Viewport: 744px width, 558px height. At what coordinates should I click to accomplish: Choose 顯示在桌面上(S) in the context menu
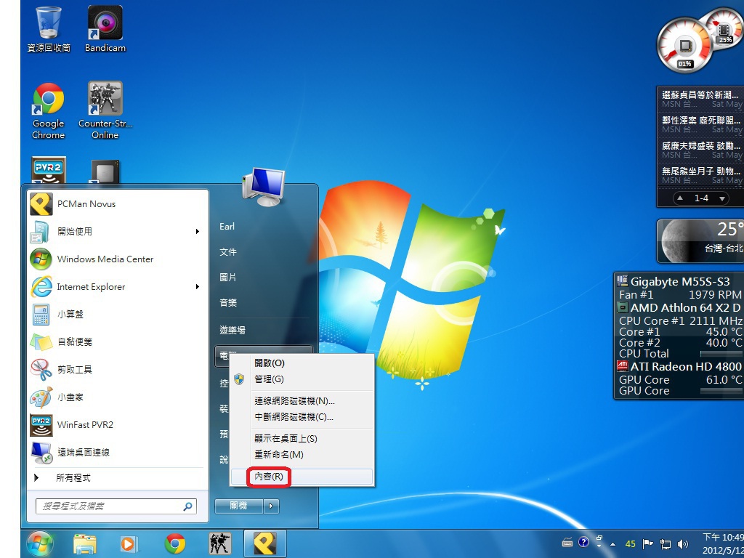click(302, 438)
